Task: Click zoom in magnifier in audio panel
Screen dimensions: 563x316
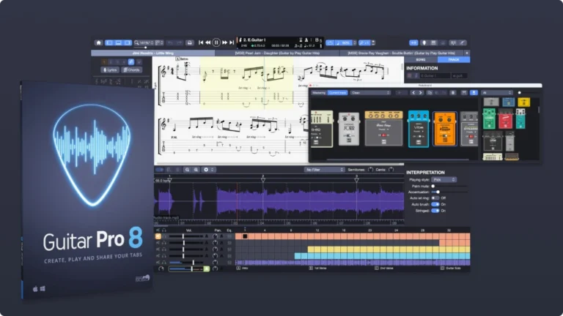Action: point(196,170)
